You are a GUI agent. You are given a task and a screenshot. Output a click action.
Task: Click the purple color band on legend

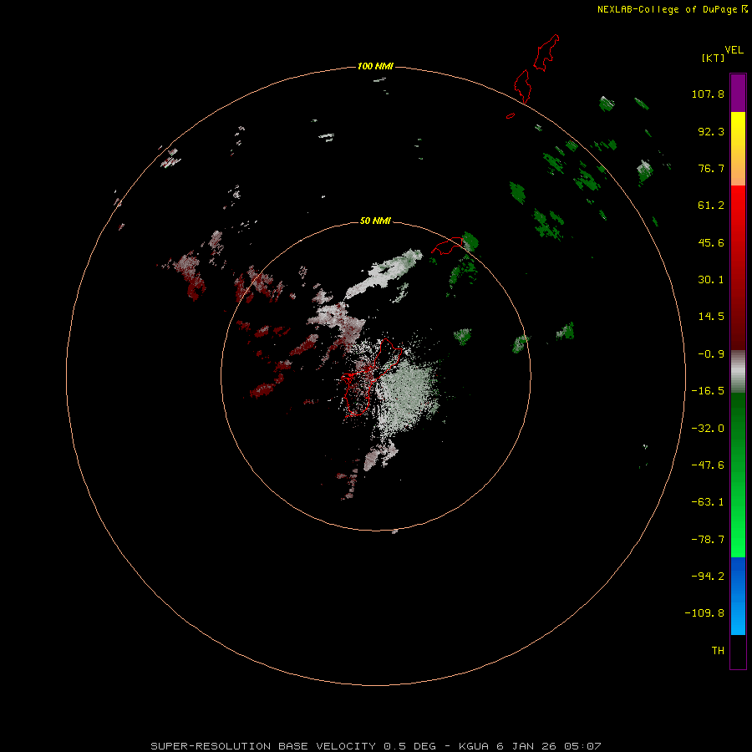738,93
